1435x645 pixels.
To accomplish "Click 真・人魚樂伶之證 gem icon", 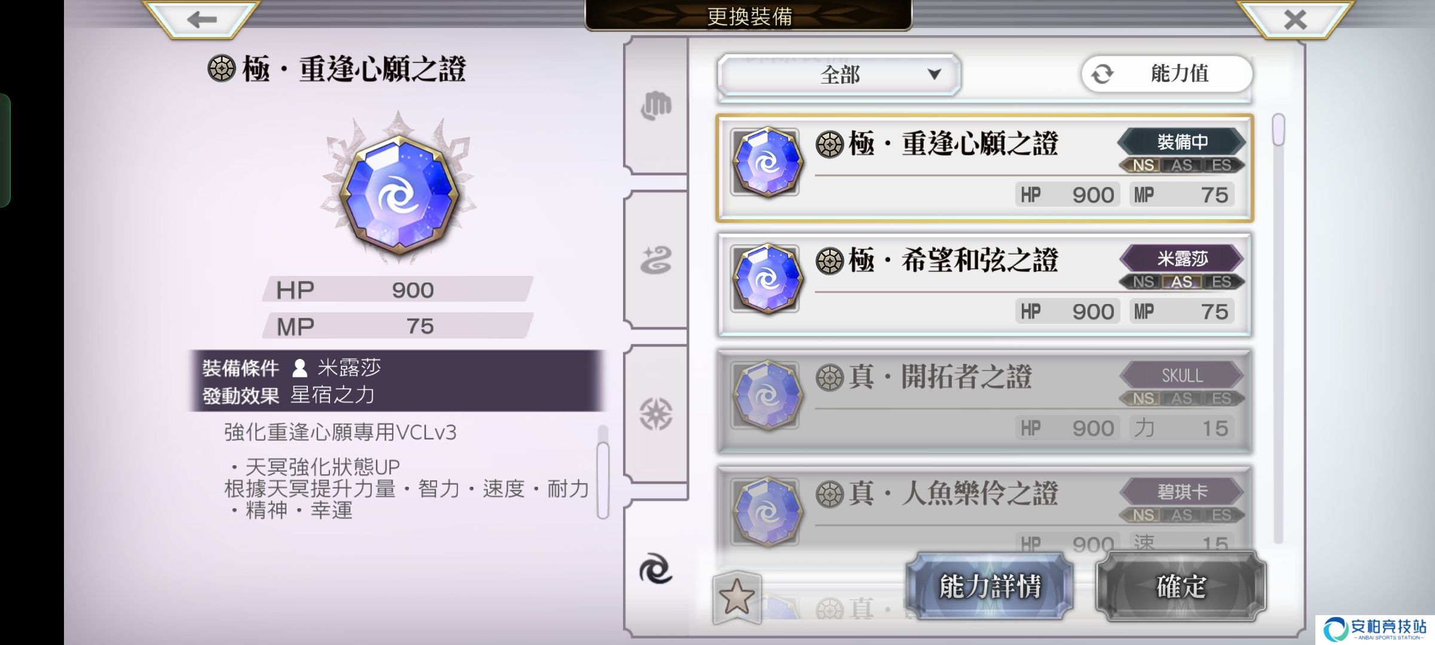I will click(766, 512).
